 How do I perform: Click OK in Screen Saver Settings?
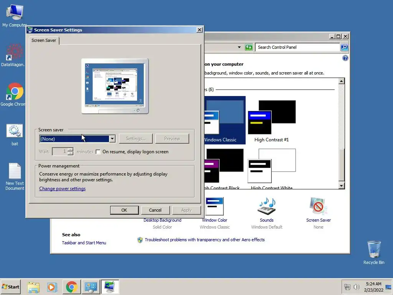point(124,210)
